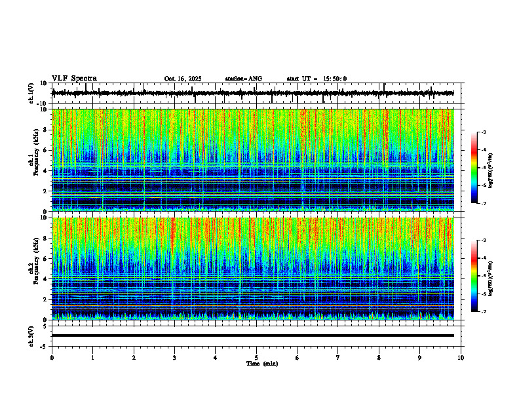This screenshot has height=401, width=519.
Task: Click the time axis tick label '10'
Action: pyautogui.click(x=461, y=358)
